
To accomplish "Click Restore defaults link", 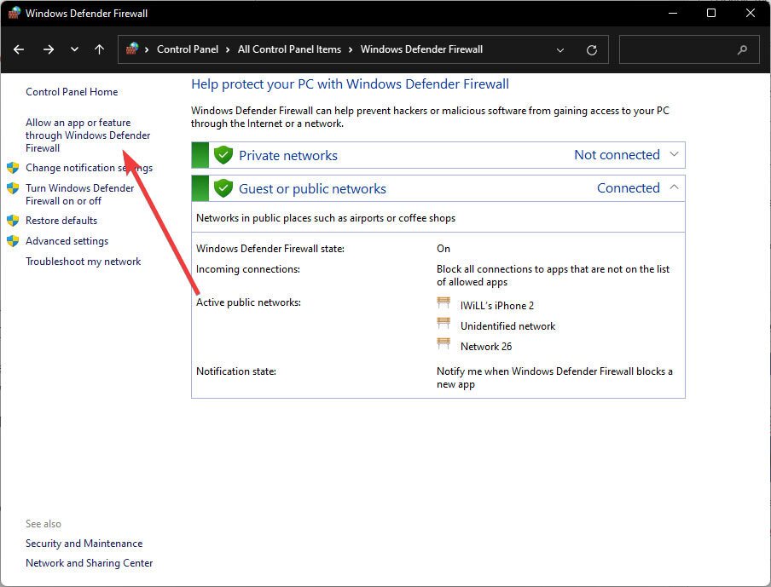I will 61,221.
